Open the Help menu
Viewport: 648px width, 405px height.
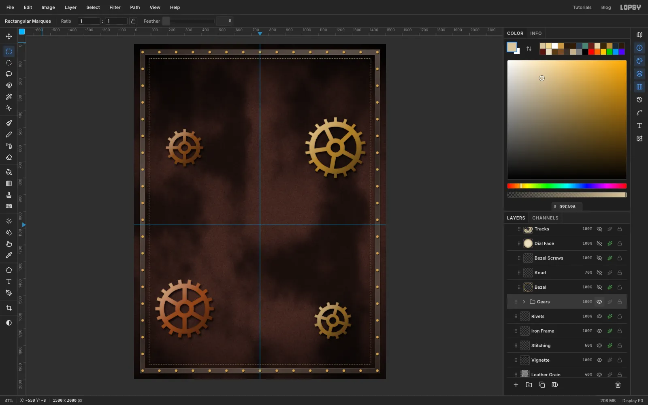175,7
